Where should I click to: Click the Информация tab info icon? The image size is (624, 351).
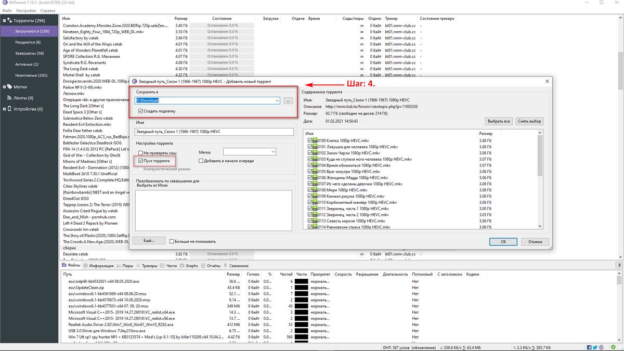[x=86, y=266]
